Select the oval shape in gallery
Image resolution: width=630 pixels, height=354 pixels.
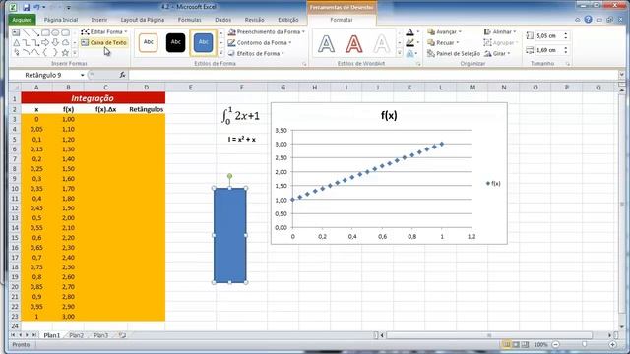(55, 32)
